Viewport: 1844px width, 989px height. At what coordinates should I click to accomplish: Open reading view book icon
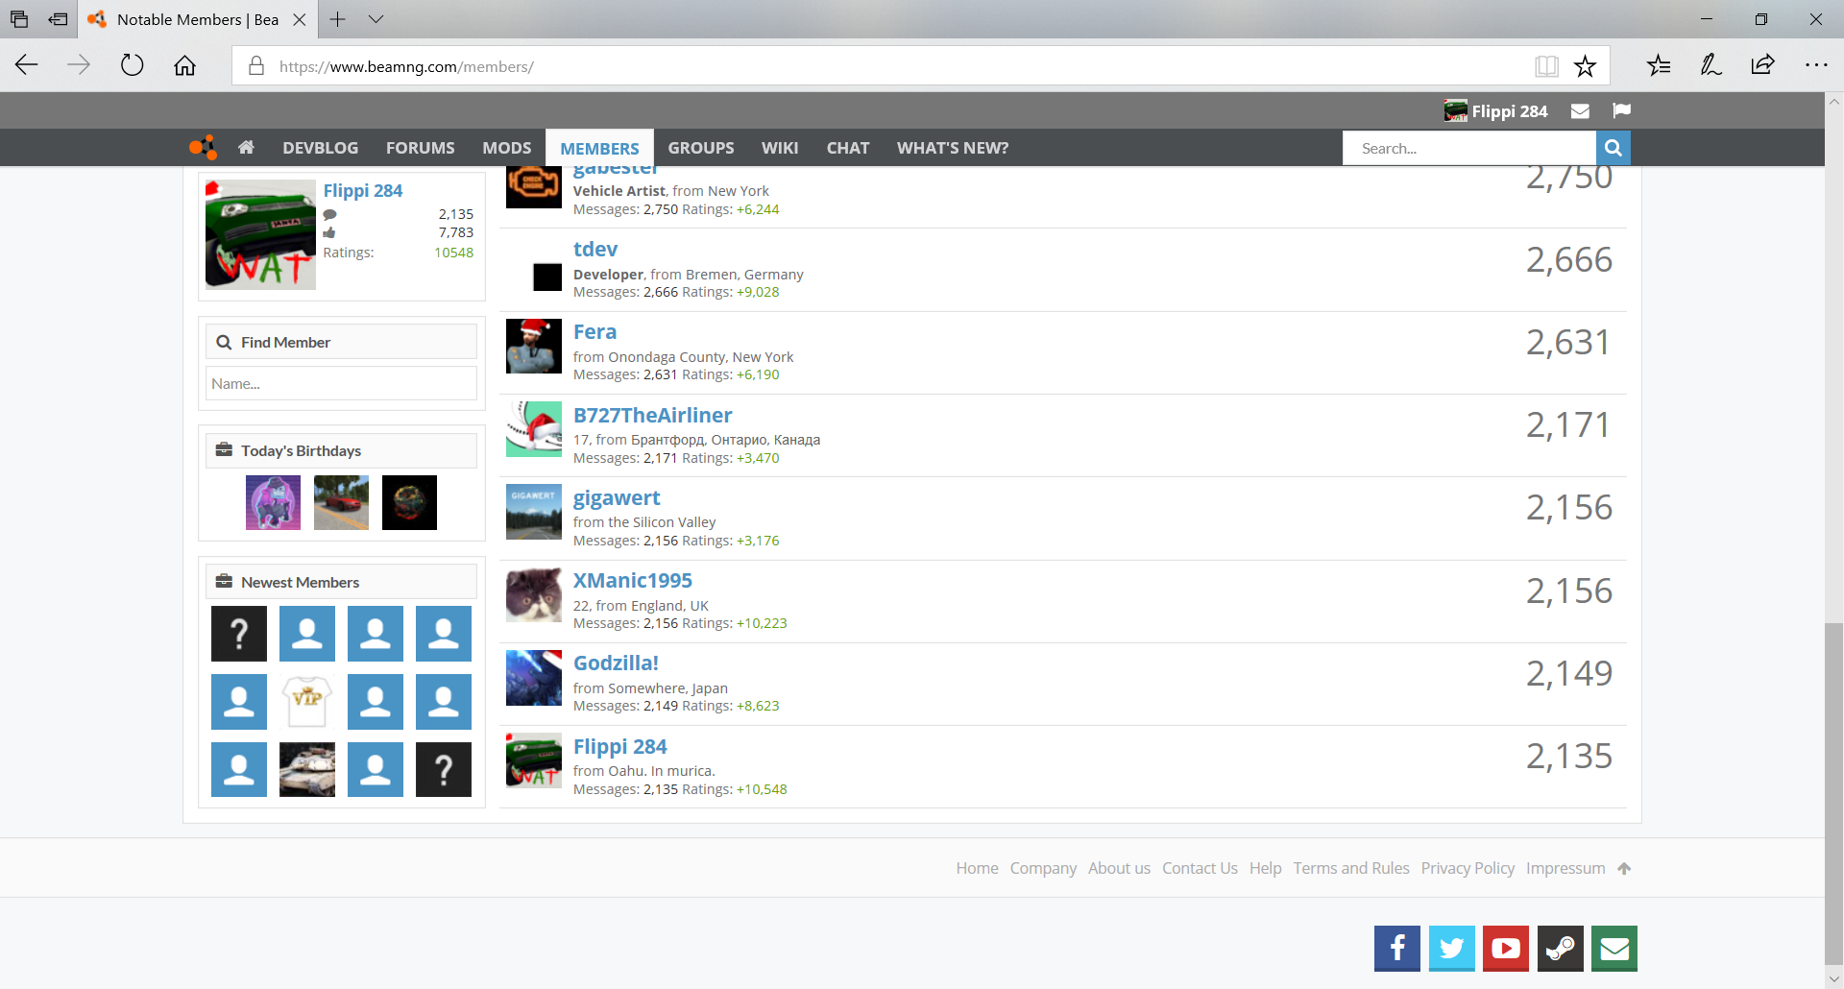pyautogui.click(x=1546, y=66)
